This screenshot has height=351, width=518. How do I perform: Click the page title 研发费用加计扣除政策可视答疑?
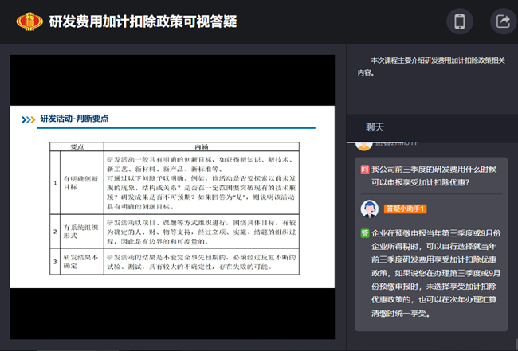[x=143, y=21]
